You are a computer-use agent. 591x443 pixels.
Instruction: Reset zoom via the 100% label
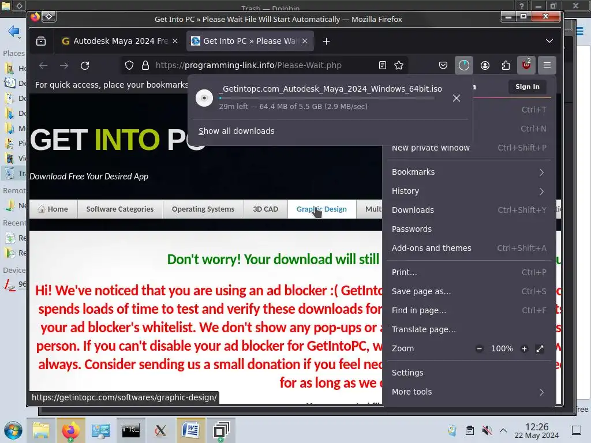(x=502, y=349)
